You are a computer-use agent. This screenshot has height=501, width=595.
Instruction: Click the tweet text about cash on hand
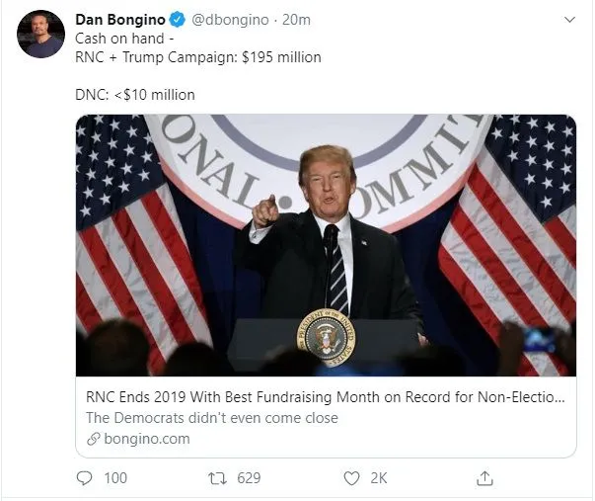[x=198, y=57]
